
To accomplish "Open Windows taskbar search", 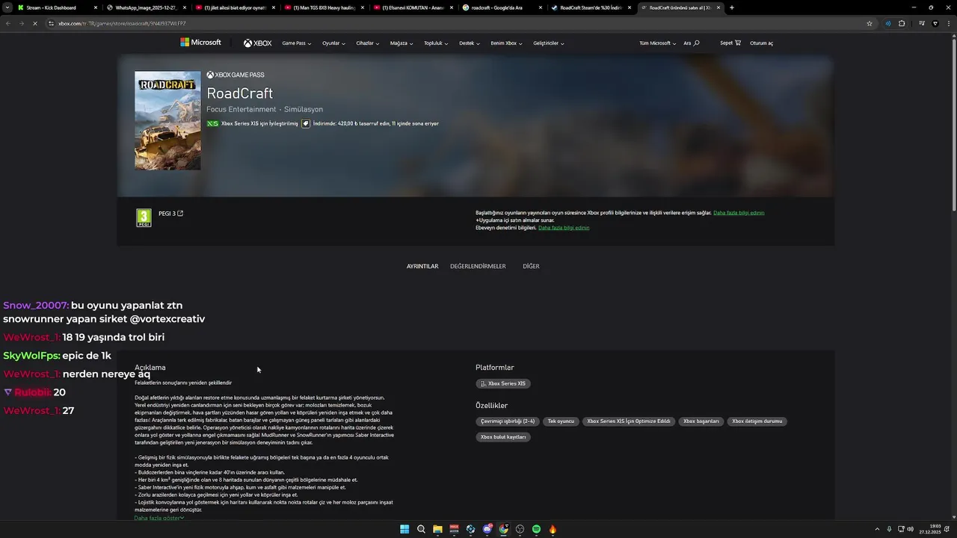I will pyautogui.click(x=421, y=529).
